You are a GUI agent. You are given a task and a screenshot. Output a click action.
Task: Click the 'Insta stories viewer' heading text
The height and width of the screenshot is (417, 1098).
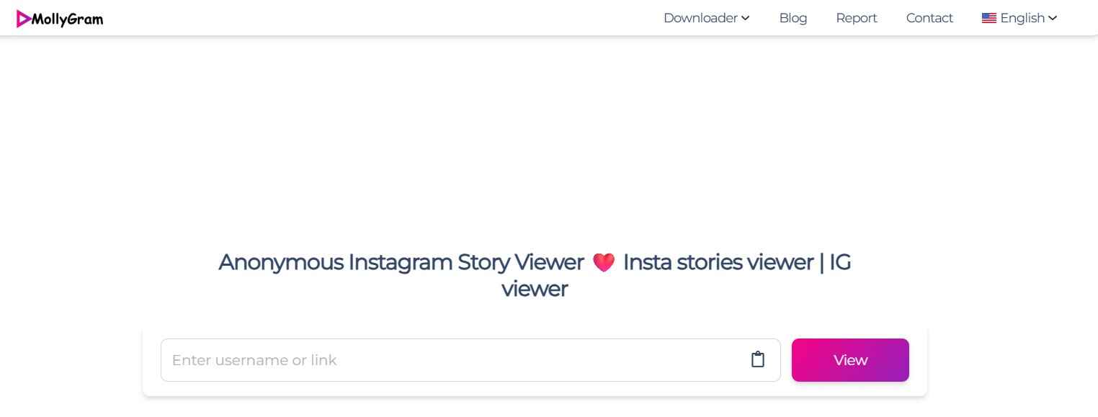[718, 262]
